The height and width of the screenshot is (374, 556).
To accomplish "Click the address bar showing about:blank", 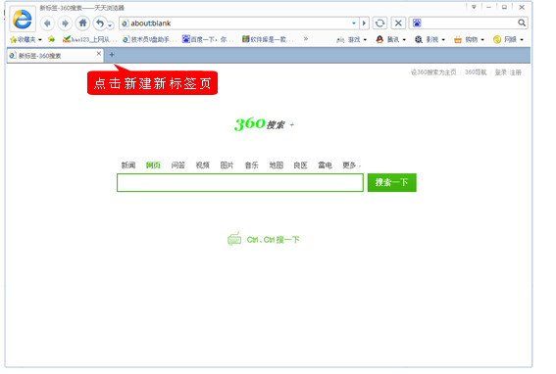I will (234, 23).
